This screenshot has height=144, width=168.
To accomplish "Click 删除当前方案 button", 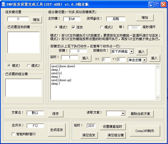I will 141,114.
